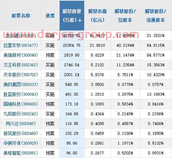Open stock link 汉王科技(002362)
This screenshot has height=158, width=172.
[x=21, y=65]
